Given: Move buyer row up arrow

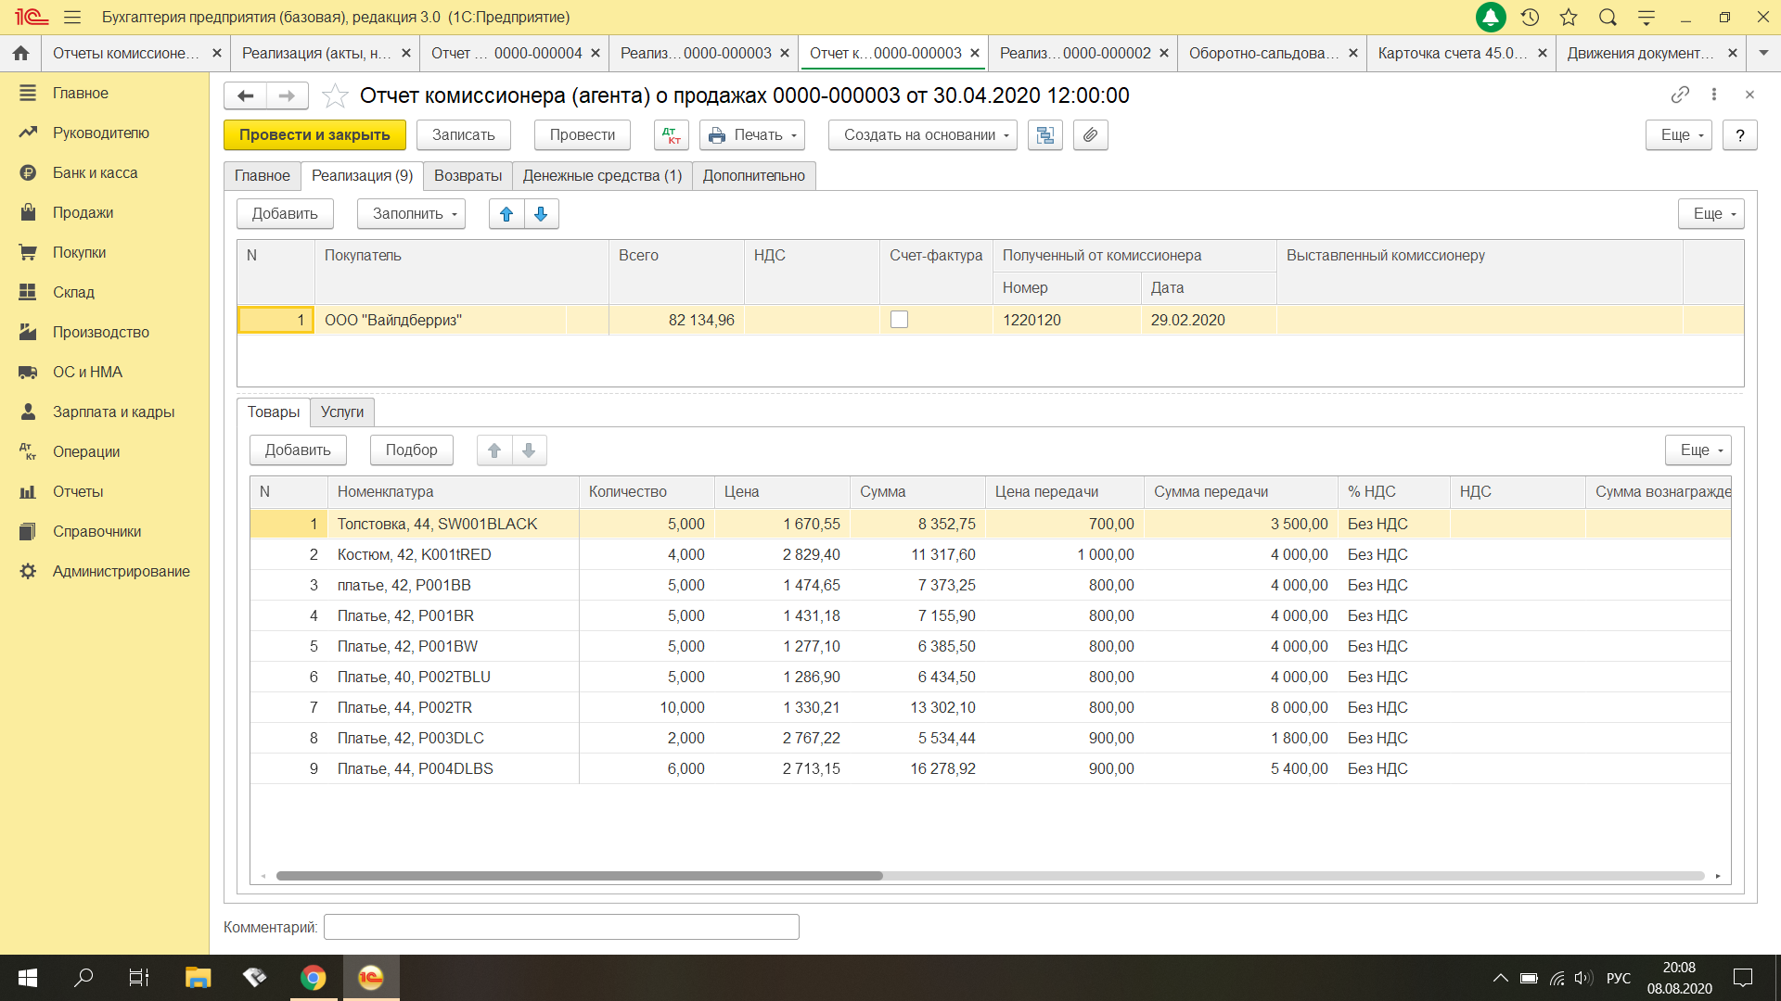Looking at the screenshot, I should tap(506, 214).
